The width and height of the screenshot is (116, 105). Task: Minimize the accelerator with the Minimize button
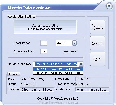[98, 43]
